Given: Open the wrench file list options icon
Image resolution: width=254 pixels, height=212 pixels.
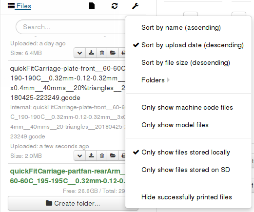Looking at the screenshot, I should (135, 6).
